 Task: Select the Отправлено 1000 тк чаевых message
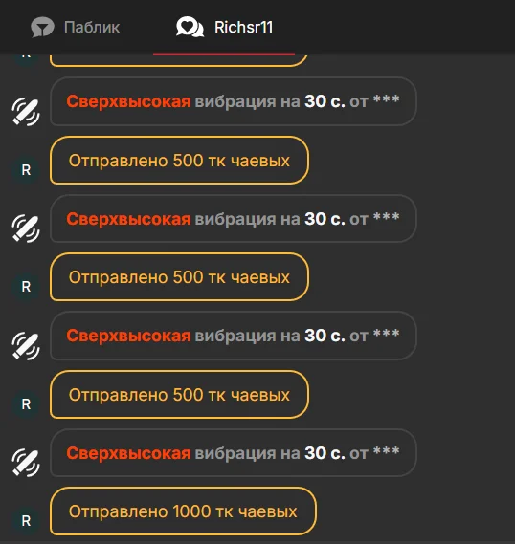pos(183,511)
